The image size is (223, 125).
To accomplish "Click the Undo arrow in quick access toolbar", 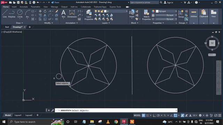I will pos(38,2).
